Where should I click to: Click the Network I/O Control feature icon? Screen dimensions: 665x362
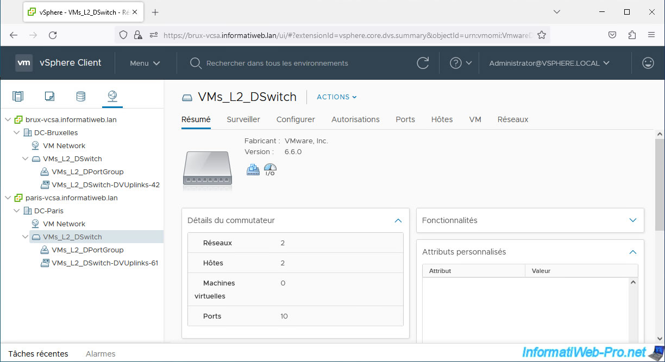pyautogui.click(x=270, y=169)
